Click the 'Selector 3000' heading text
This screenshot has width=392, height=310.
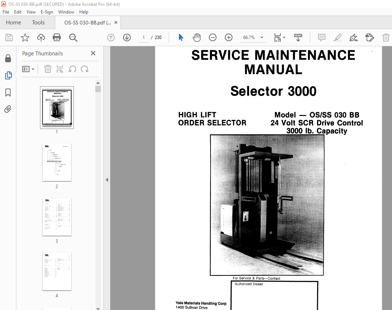click(x=273, y=91)
